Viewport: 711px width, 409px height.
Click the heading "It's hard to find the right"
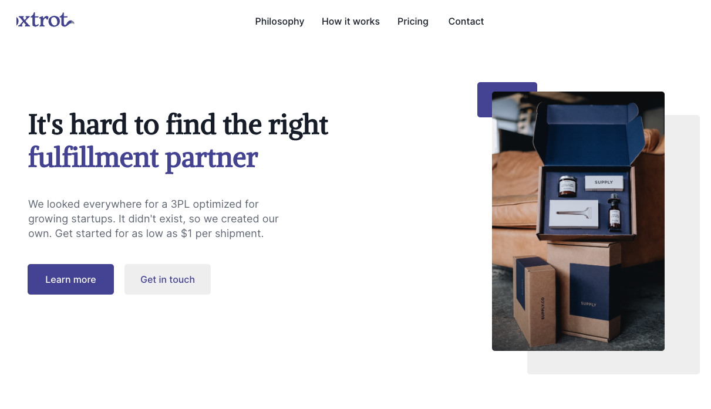click(x=178, y=124)
